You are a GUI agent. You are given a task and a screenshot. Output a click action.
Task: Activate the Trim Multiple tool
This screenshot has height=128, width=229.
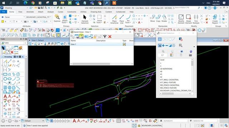point(196,19)
